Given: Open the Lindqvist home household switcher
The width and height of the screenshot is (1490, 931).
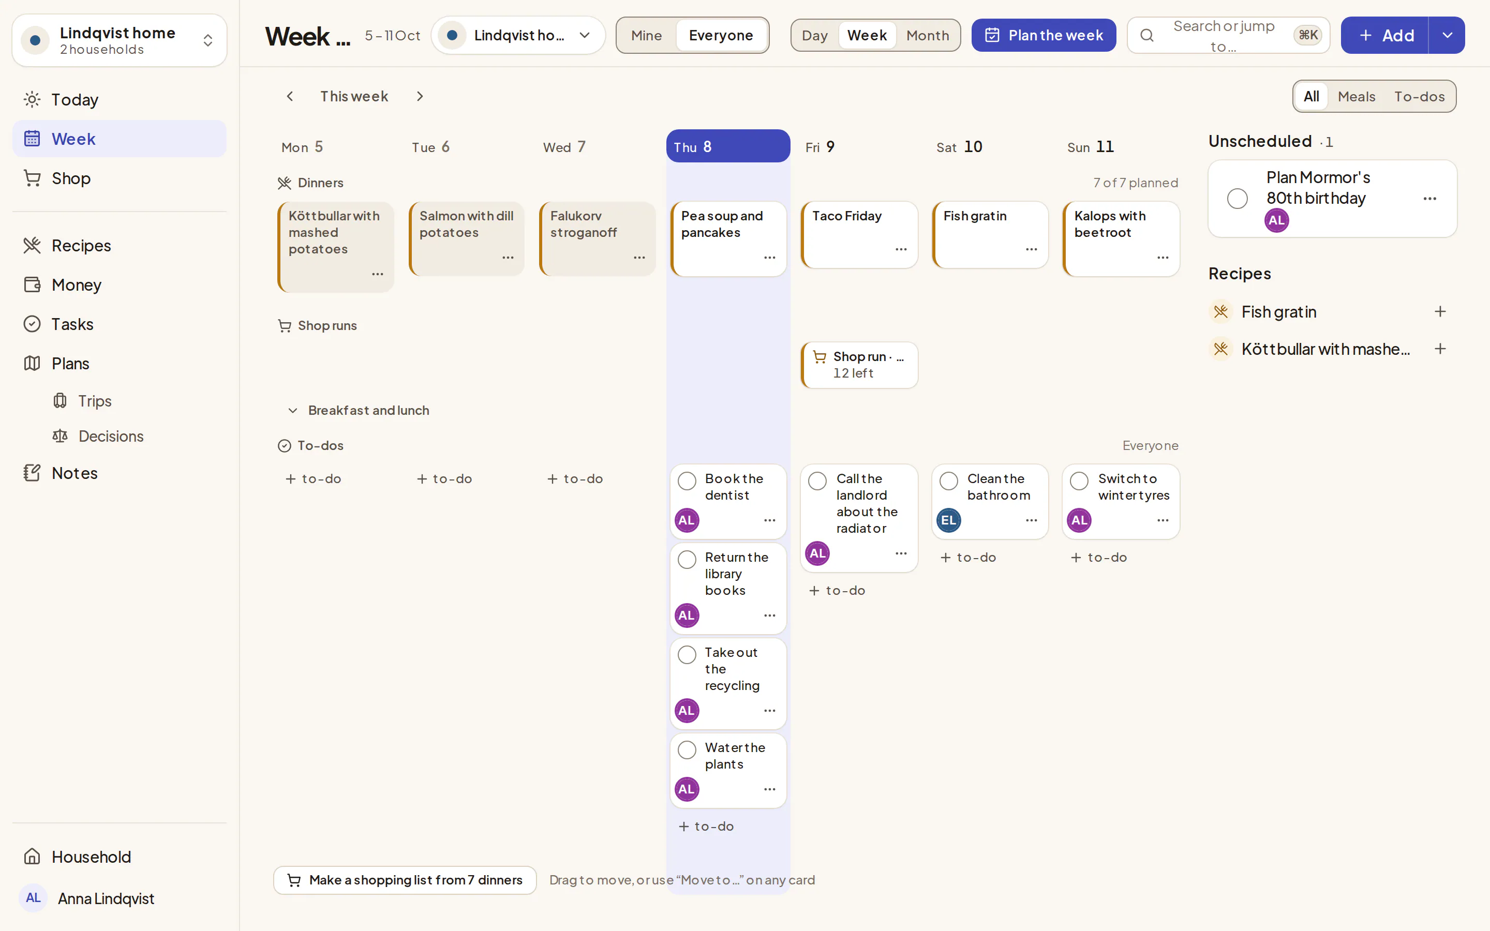Looking at the screenshot, I should [120, 40].
